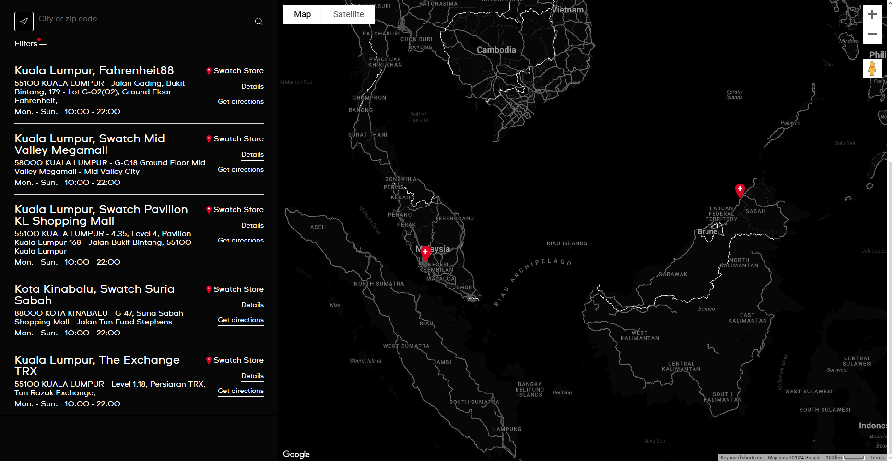This screenshot has height=461, width=894.
Task: Zoom out on the map
Action: point(872,34)
